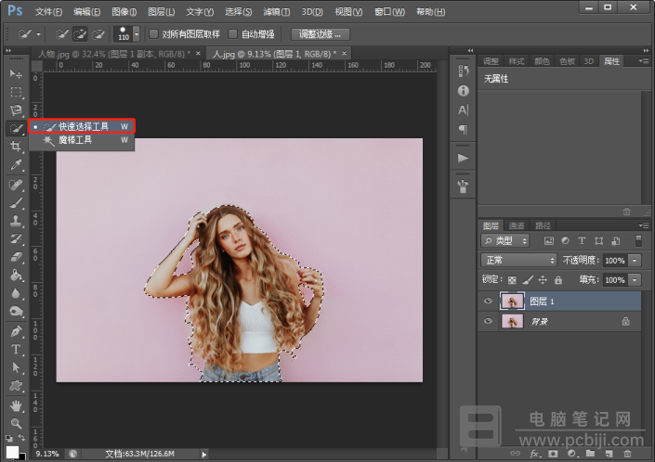Open the brush size picker dropdown
This screenshot has height=462, width=655.
click(x=137, y=34)
